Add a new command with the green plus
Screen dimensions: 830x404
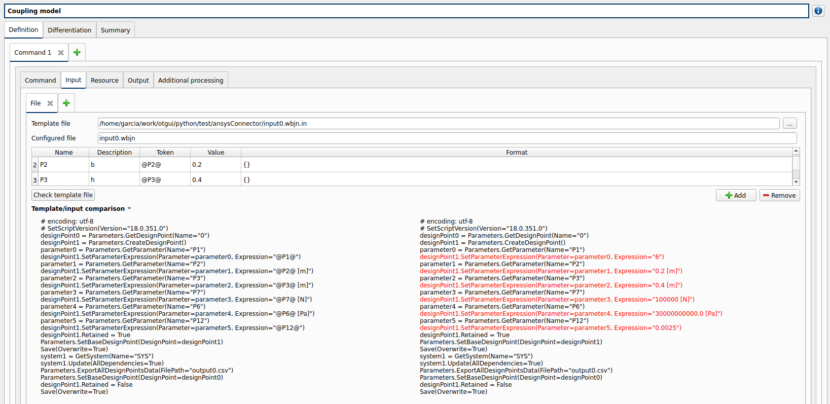(77, 52)
